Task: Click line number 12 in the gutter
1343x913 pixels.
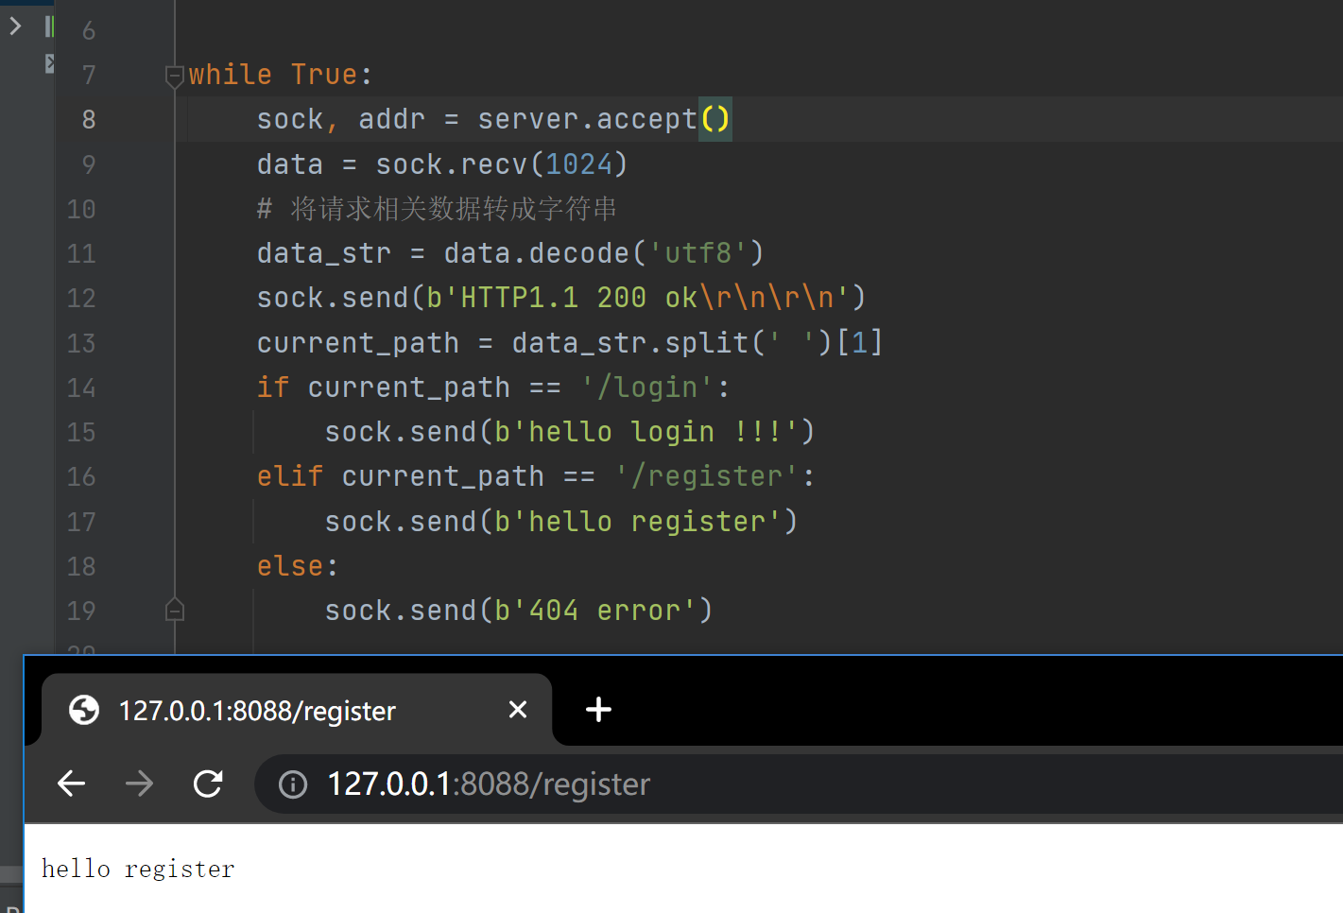Action: coord(81,298)
